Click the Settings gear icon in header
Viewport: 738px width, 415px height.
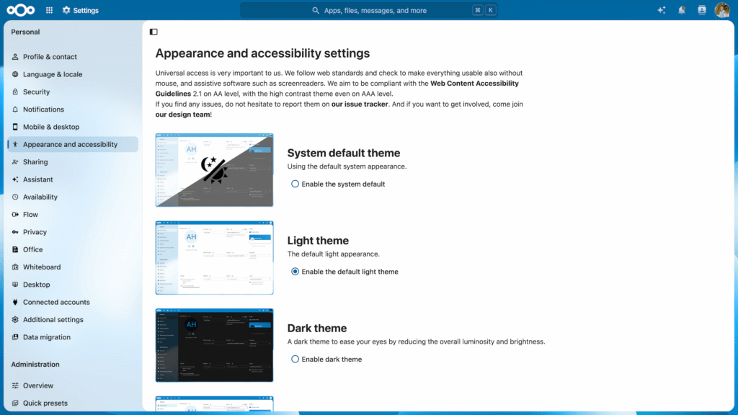pyautogui.click(x=66, y=10)
